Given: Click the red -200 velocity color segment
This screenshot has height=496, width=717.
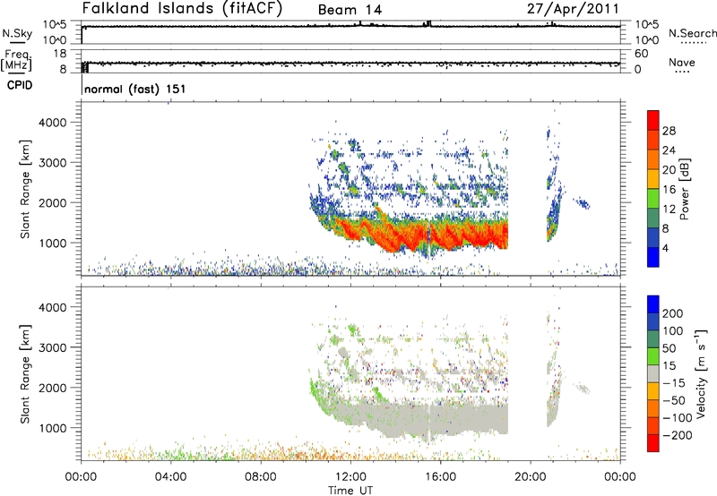Looking at the screenshot, I should pos(653,443).
